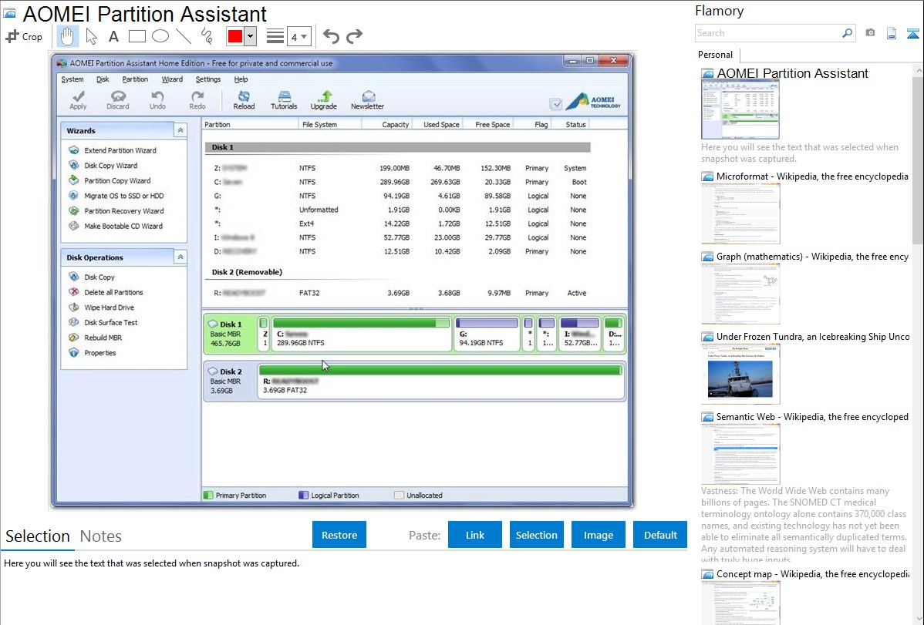
Task: Start the Disk Copy Wizard
Action: click(x=111, y=166)
